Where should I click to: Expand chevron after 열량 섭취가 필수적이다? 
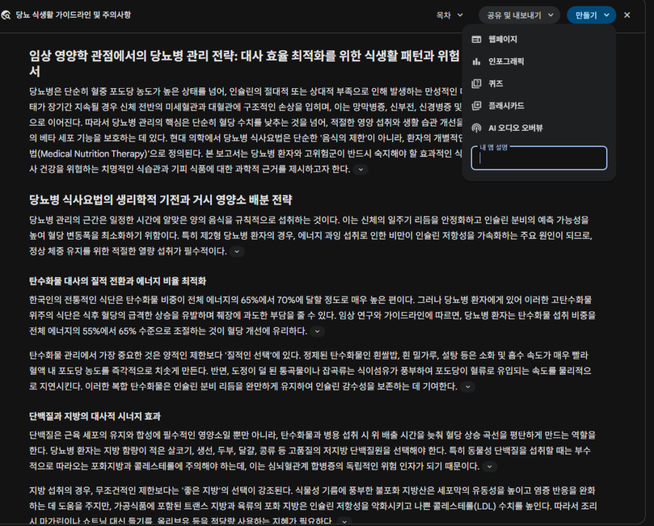pos(237,252)
